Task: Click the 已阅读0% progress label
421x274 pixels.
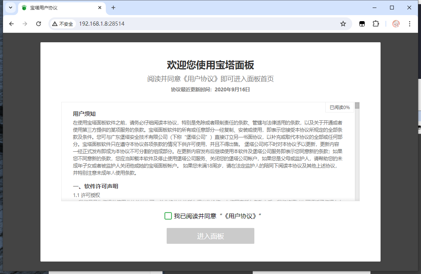Action: pos(339,107)
